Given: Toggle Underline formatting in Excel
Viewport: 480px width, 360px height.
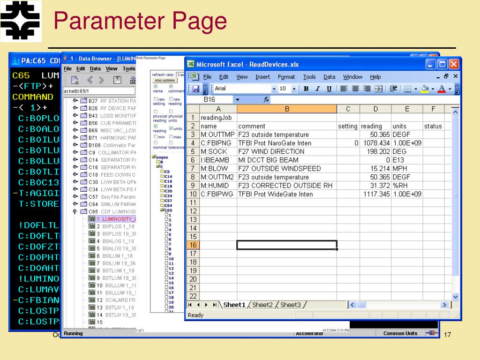Looking at the screenshot, I should click(329, 89).
